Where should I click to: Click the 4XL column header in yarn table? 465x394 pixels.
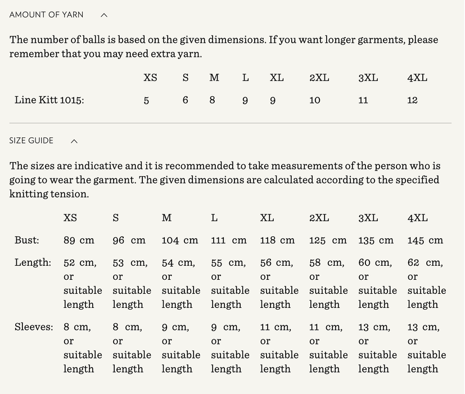[x=417, y=78]
